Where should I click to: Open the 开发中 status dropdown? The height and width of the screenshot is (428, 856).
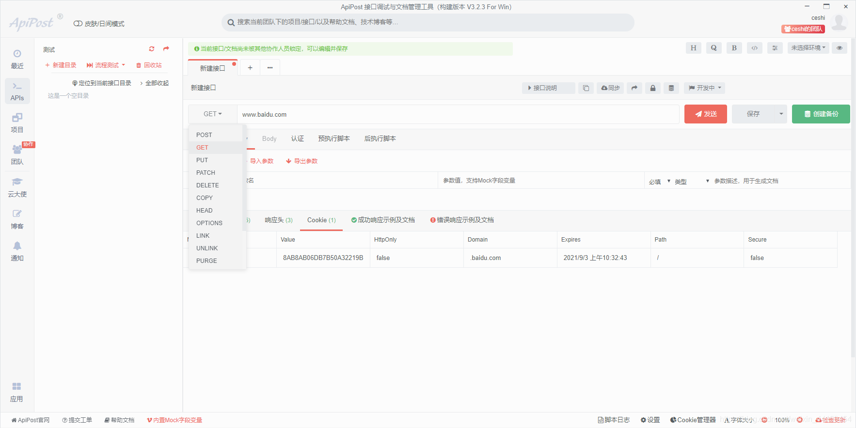point(705,88)
